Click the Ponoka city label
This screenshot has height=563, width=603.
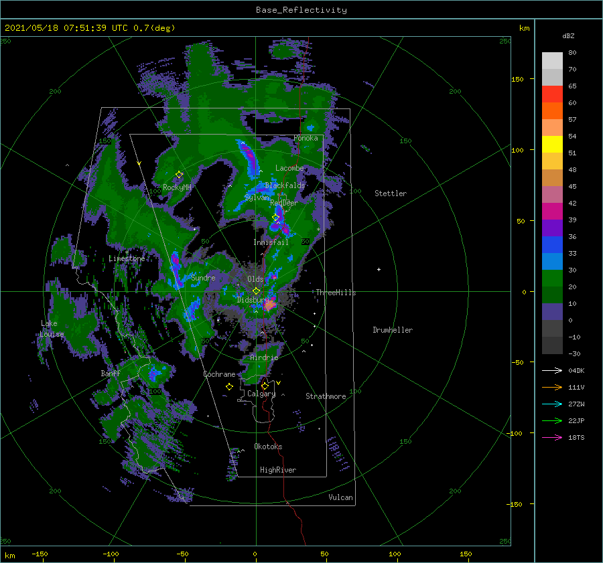pyautogui.click(x=306, y=138)
